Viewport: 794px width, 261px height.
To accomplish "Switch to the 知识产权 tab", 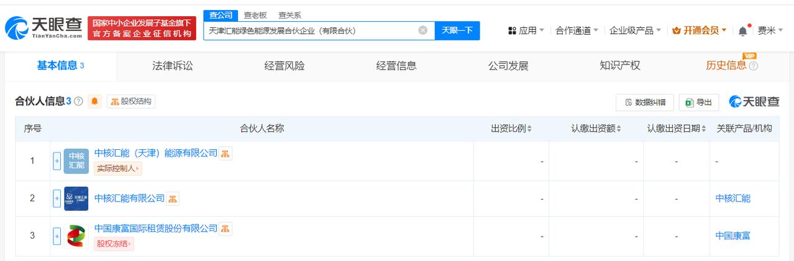I will coord(620,65).
